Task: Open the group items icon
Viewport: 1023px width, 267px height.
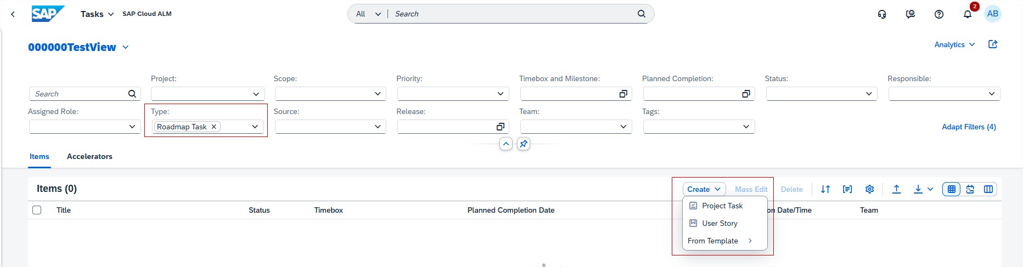Action: [847, 189]
